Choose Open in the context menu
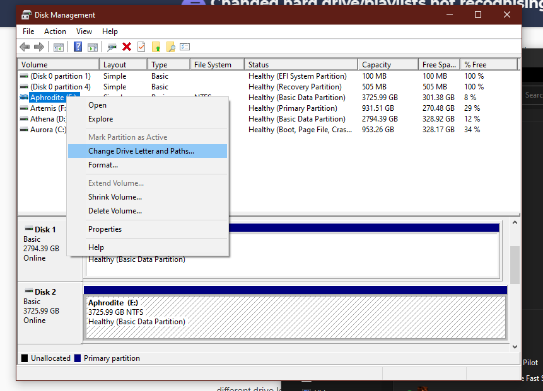This screenshot has height=391, width=543. (148, 105)
